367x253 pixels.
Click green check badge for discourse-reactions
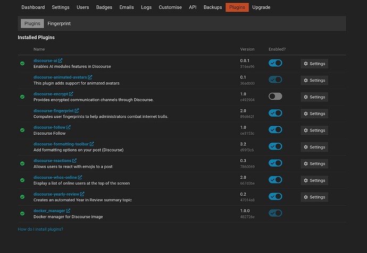pyautogui.click(x=22, y=163)
